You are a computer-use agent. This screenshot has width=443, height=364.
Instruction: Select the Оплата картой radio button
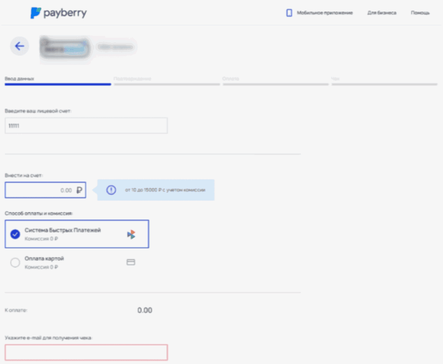pos(15,262)
